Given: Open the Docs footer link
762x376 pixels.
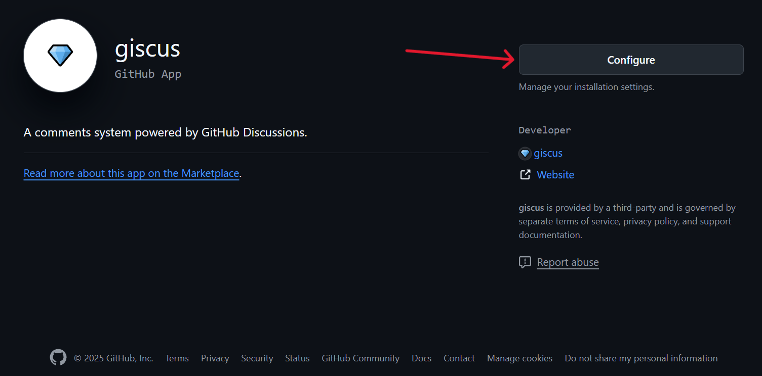Looking at the screenshot, I should [x=421, y=358].
